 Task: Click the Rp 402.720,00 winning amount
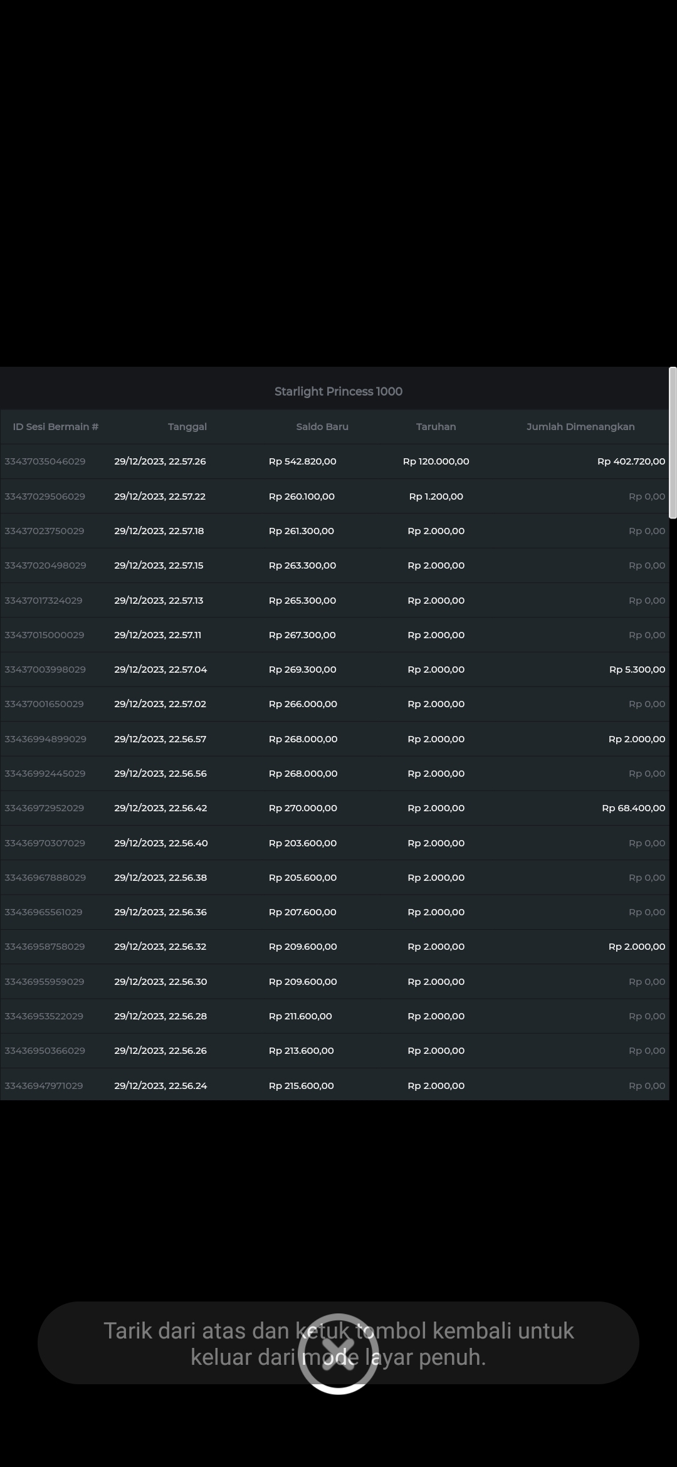pyautogui.click(x=631, y=461)
